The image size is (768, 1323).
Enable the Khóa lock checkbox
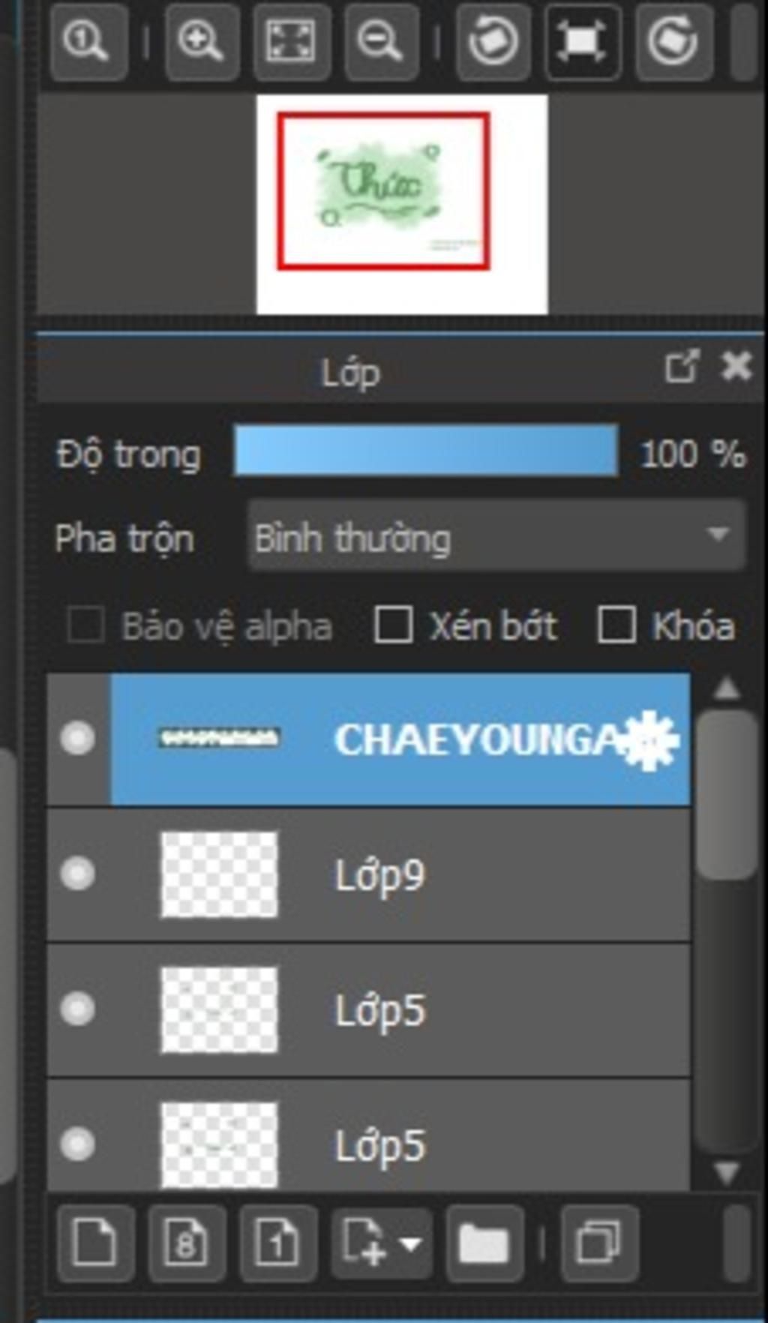[616, 625]
